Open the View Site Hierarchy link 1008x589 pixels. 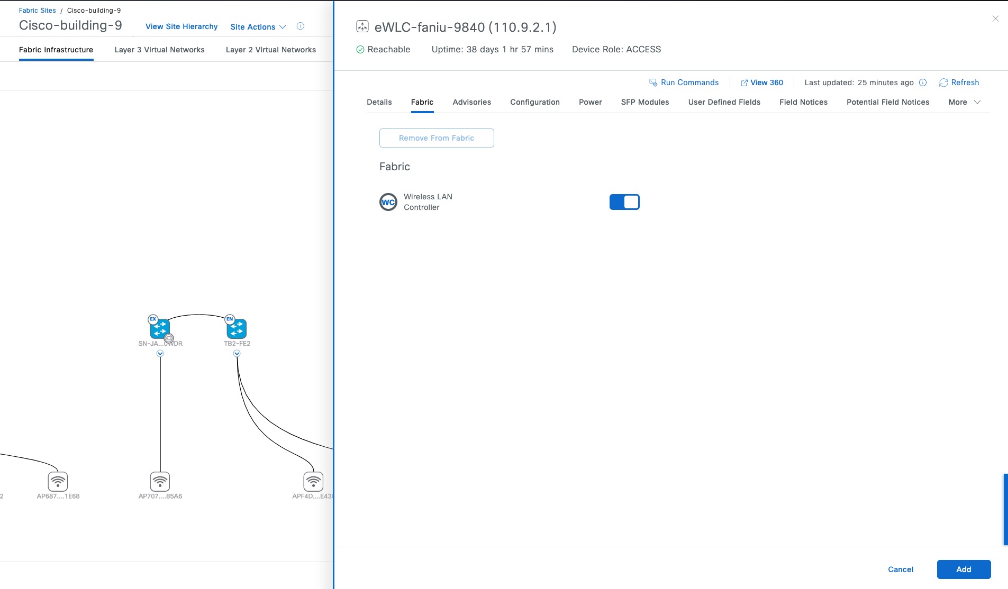181,26
